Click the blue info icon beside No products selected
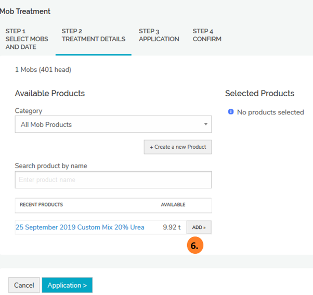Screen dimensions: 313x295 (x=231, y=112)
